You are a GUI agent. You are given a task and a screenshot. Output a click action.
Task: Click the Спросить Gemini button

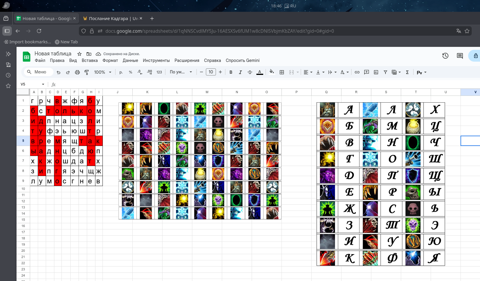[243, 60]
